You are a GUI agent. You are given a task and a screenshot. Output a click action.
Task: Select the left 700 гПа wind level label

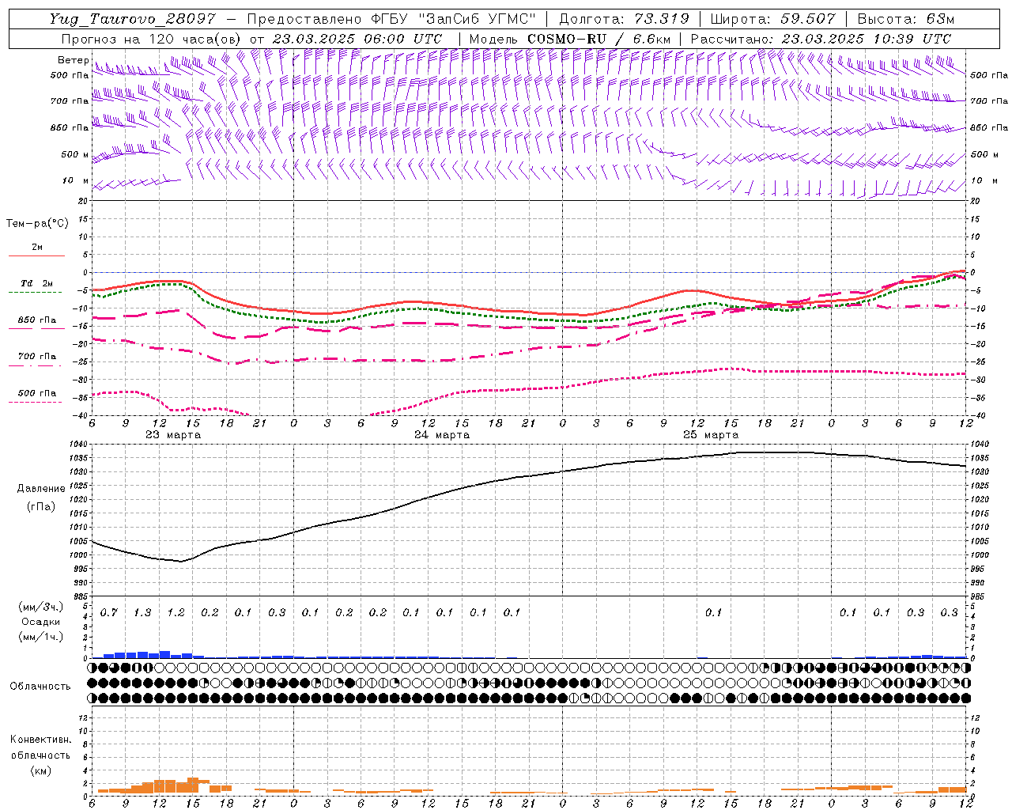pyautogui.click(x=69, y=101)
